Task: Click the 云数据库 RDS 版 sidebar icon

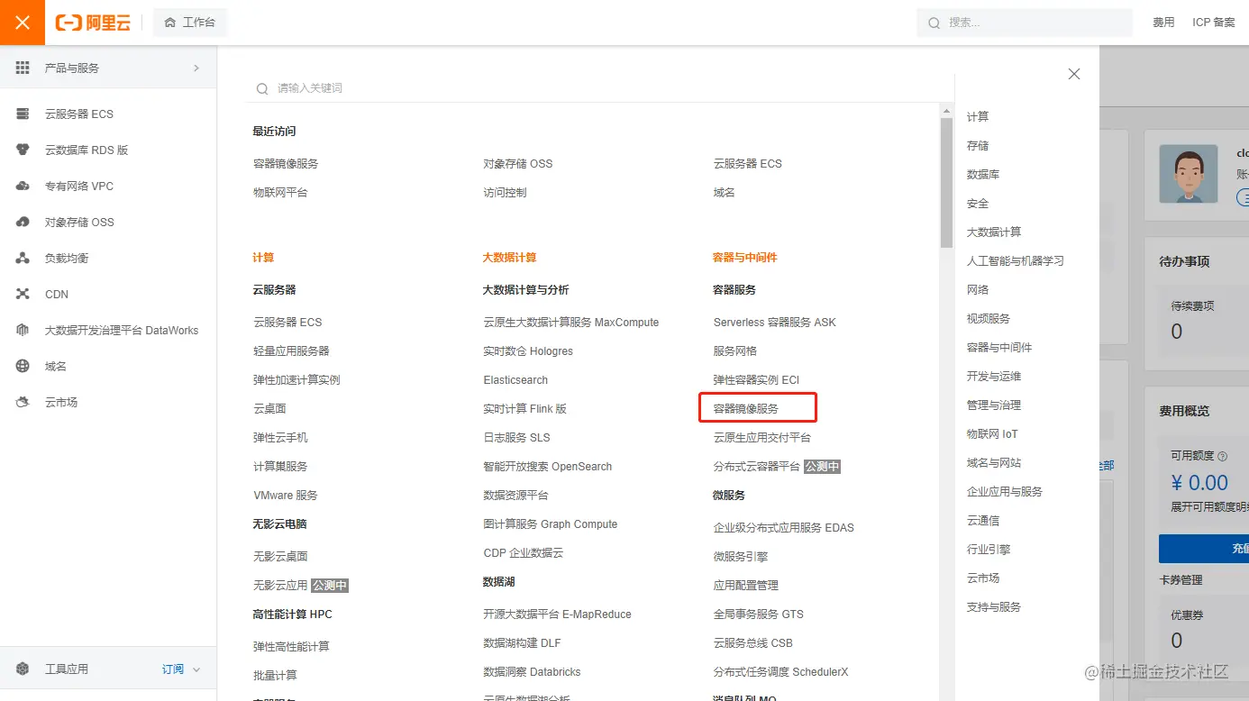Action: tap(23, 150)
